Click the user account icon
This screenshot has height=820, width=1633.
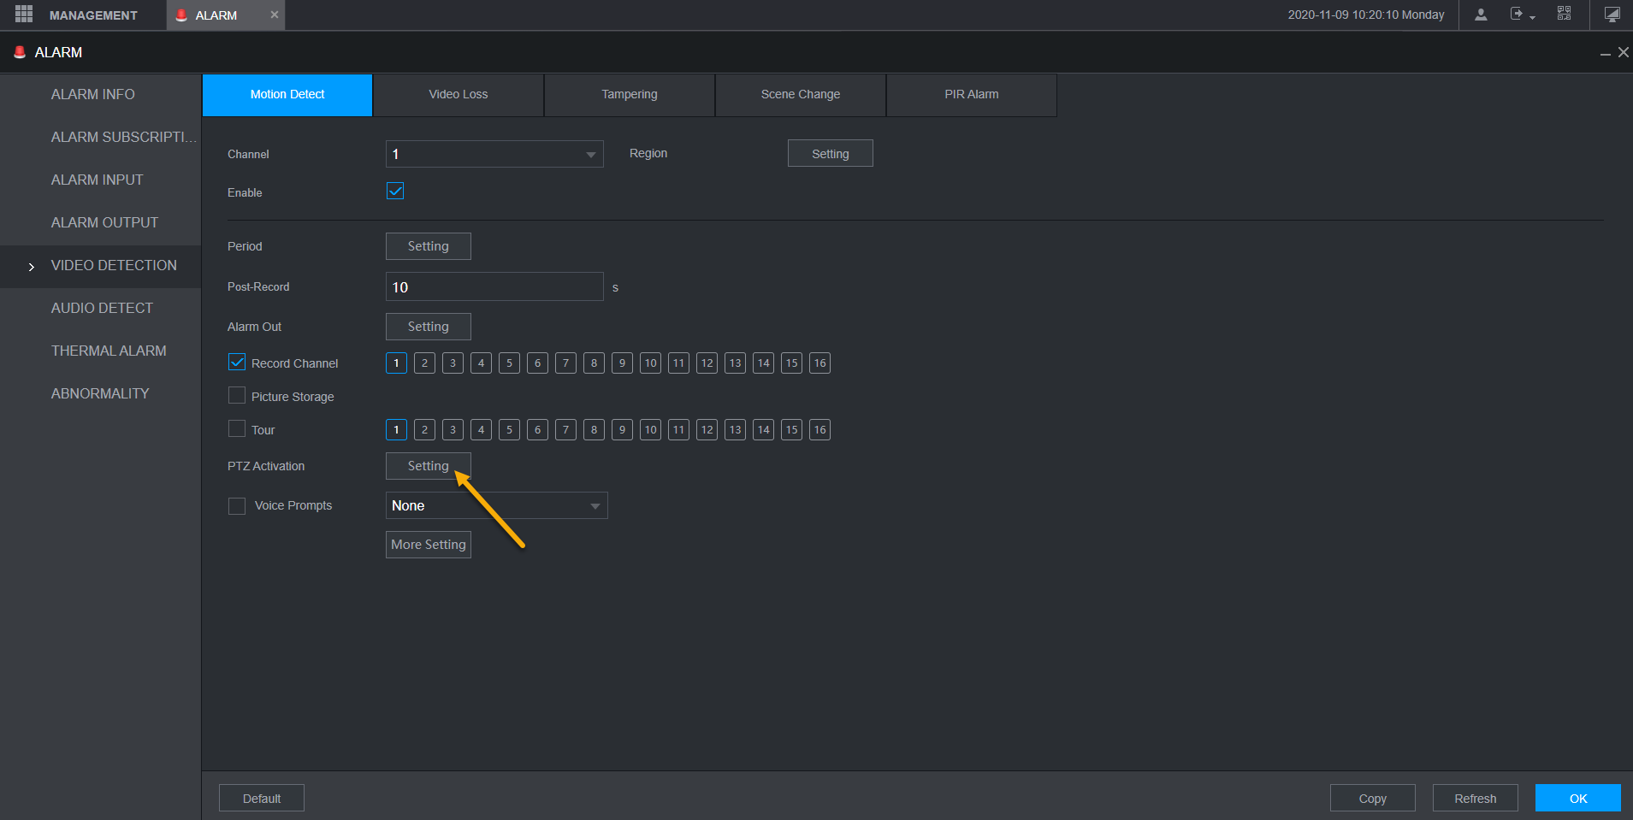pos(1481,15)
